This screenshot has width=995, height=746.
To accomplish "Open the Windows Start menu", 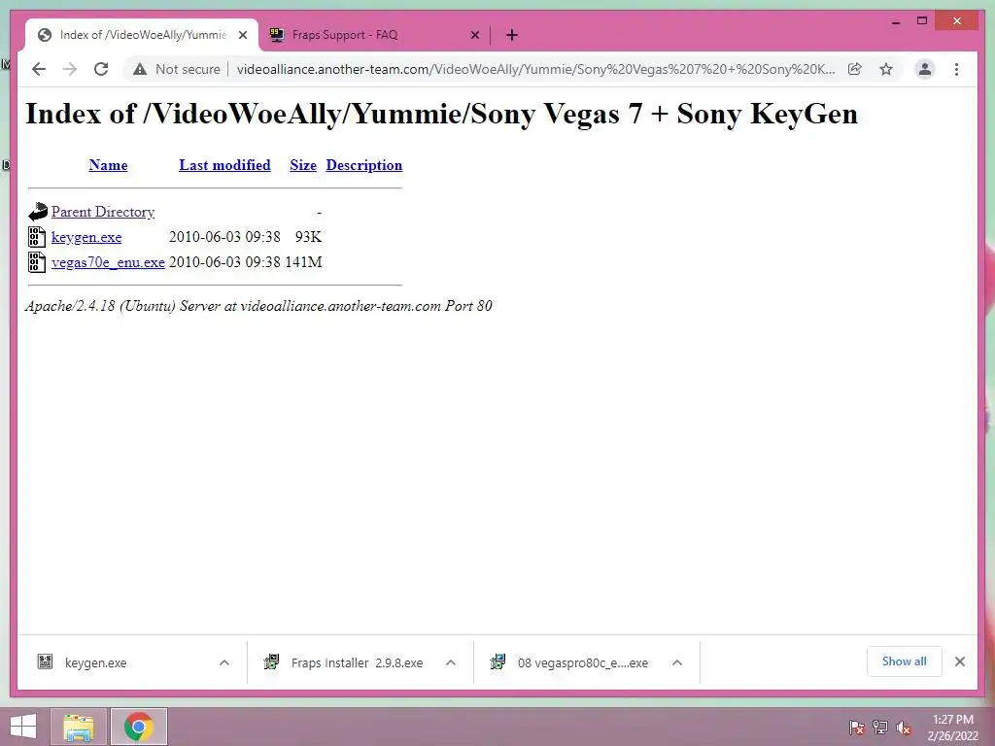I will (23, 727).
